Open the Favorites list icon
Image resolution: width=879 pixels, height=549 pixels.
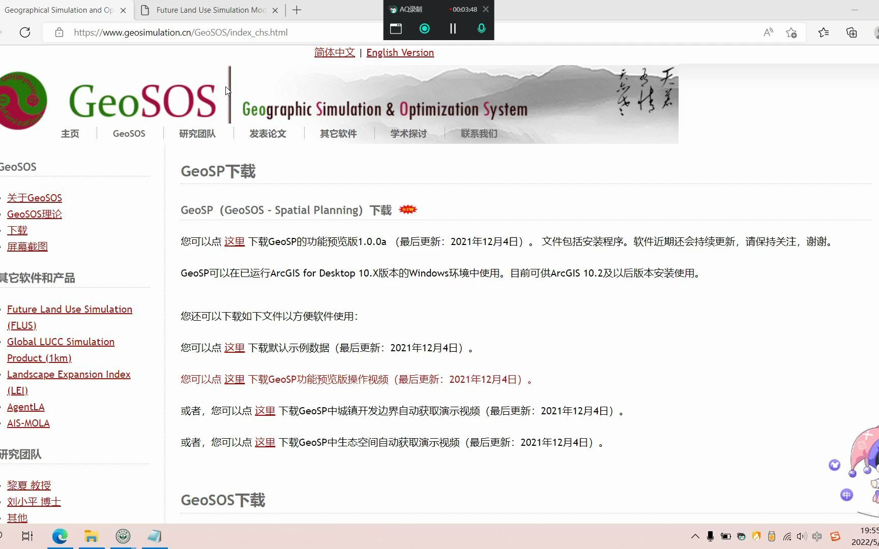coord(824,33)
